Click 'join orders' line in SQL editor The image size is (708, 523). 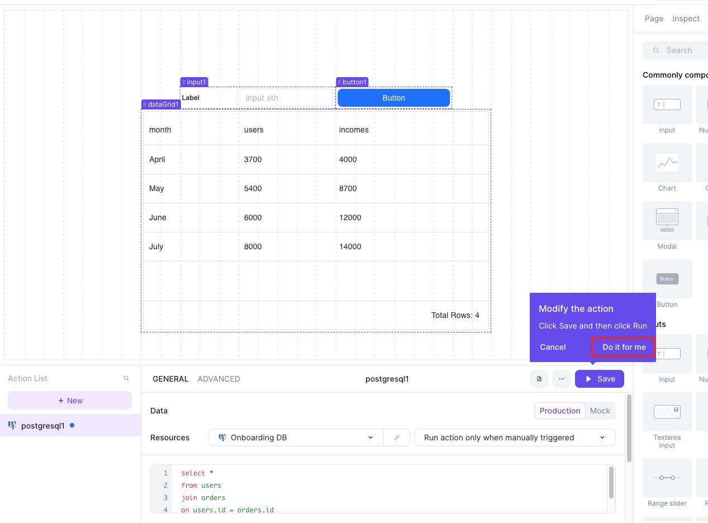pos(203,498)
